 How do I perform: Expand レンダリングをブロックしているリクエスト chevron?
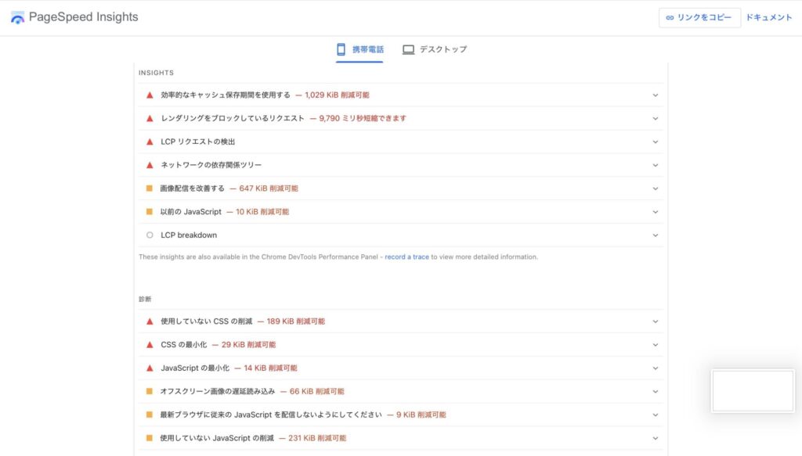point(656,119)
